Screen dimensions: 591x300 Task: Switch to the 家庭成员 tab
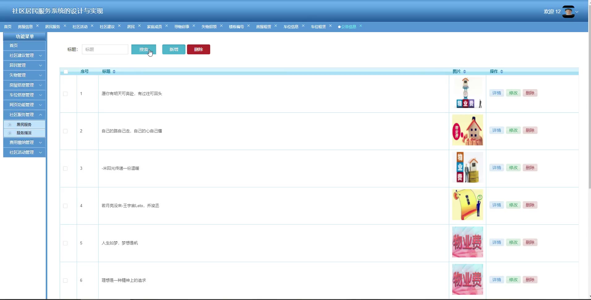point(154,27)
